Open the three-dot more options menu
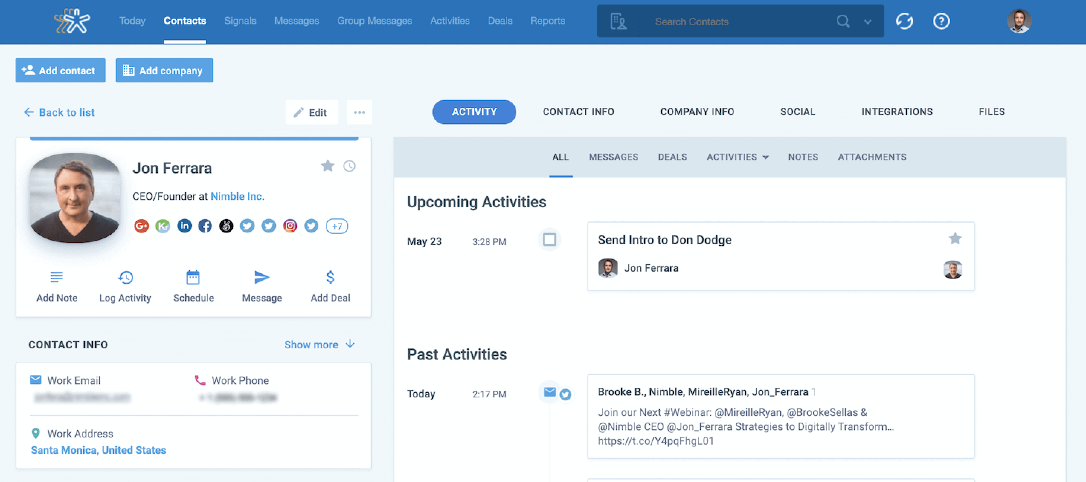1086x482 pixels. (x=359, y=113)
